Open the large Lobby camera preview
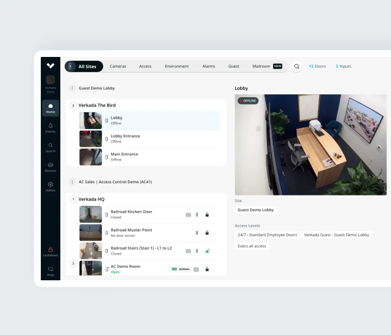This screenshot has width=391, height=335. tap(311, 145)
